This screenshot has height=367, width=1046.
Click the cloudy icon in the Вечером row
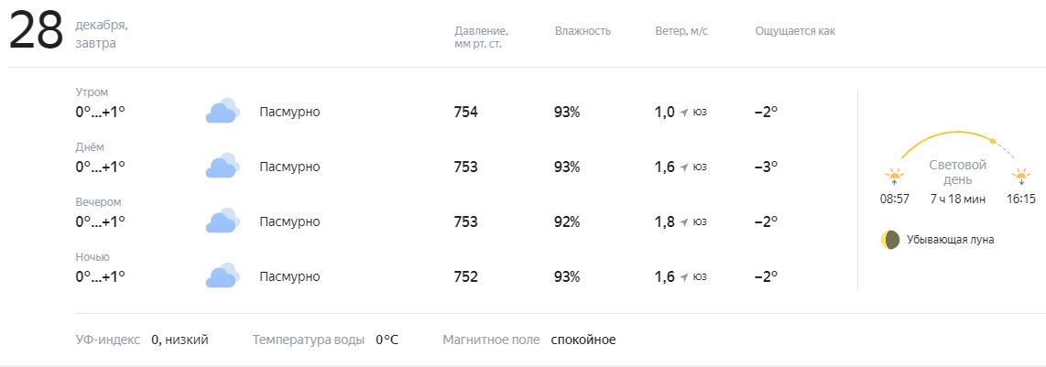[223, 221]
